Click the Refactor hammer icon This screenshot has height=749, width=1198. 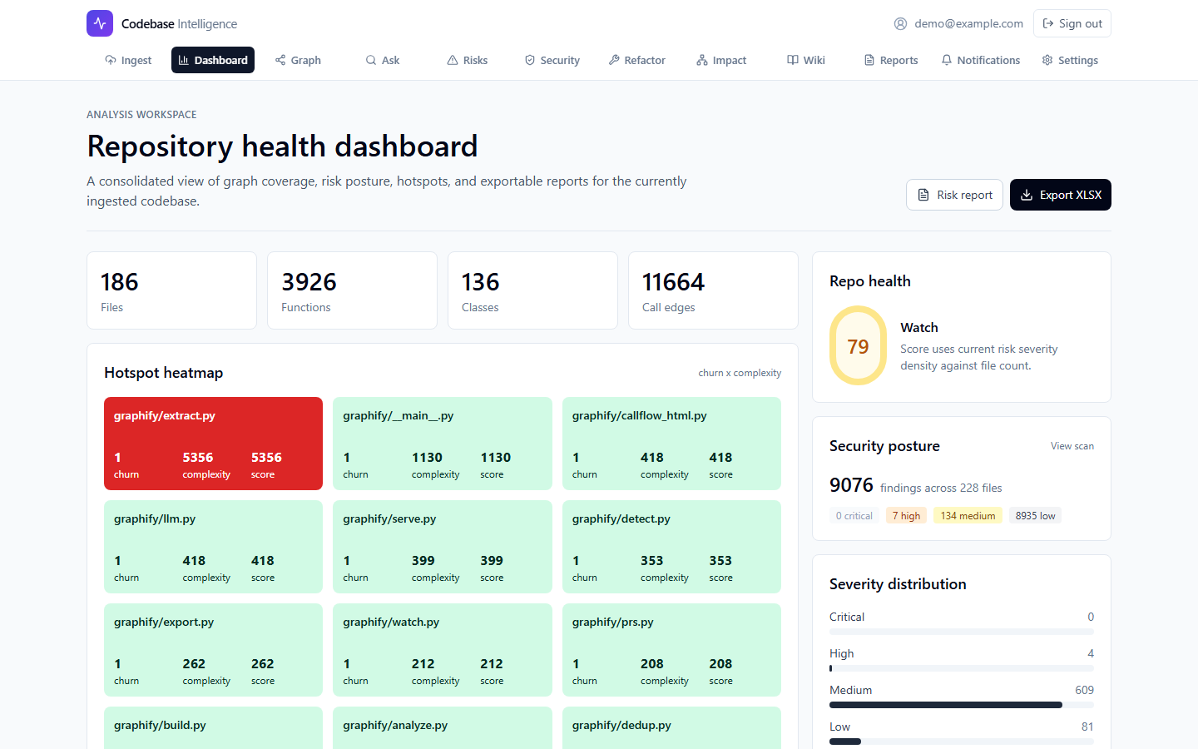pyautogui.click(x=614, y=60)
